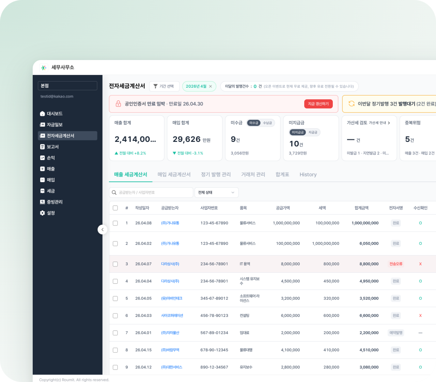Click the refresh icon in 정기발행 banner
436x382 pixels.
352,104
